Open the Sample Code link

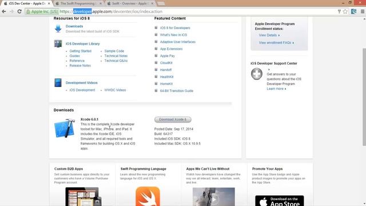pyautogui.click(x=114, y=51)
